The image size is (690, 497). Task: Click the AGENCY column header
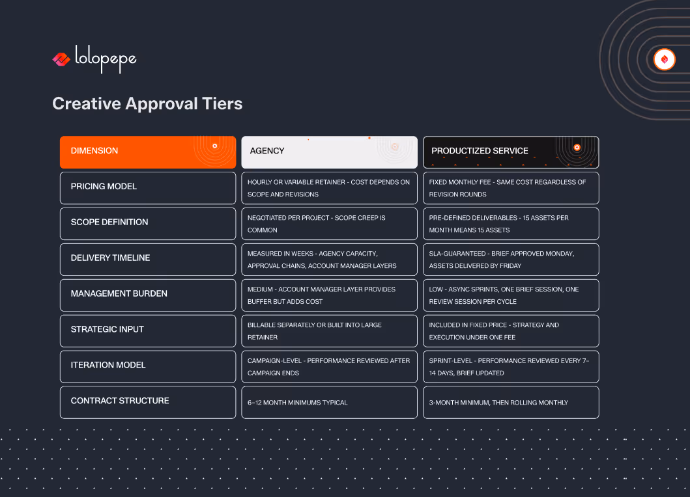329,152
